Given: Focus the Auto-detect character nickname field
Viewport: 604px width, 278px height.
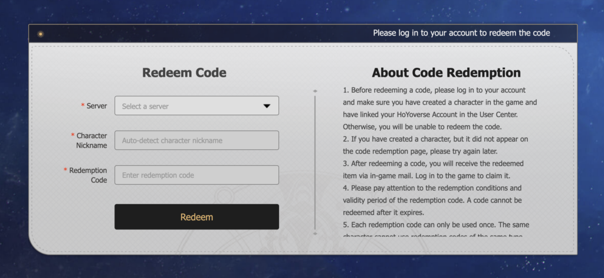Looking at the screenshot, I should [x=196, y=140].
